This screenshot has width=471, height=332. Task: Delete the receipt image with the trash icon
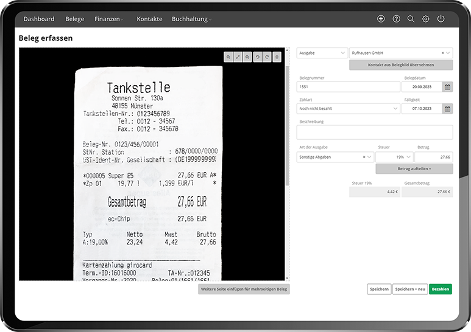coord(277,57)
